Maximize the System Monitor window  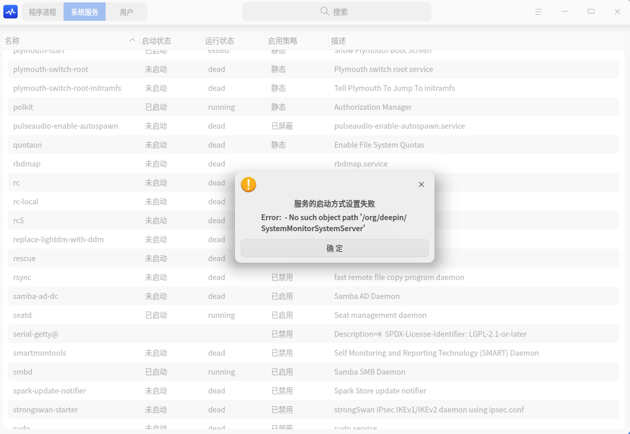coord(591,12)
